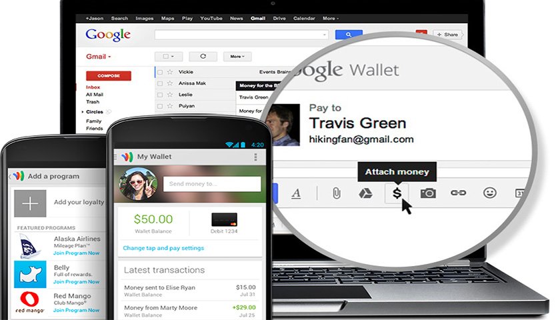Check the Vickie email checkbox

[x=160, y=72]
